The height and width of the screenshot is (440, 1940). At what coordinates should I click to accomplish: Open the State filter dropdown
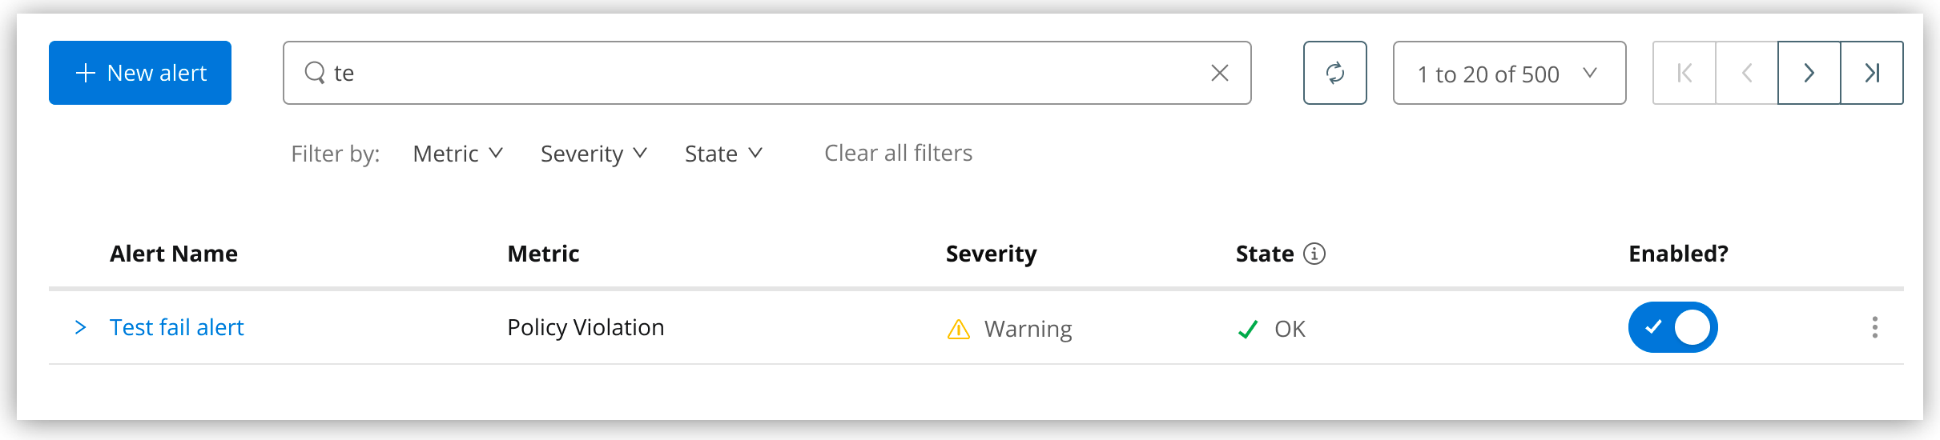point(723,153)
